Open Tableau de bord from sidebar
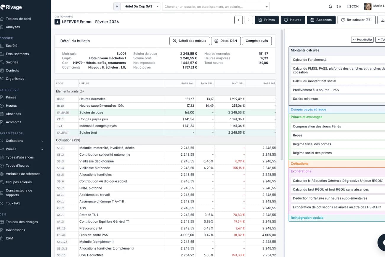 (x=18, y=19)
